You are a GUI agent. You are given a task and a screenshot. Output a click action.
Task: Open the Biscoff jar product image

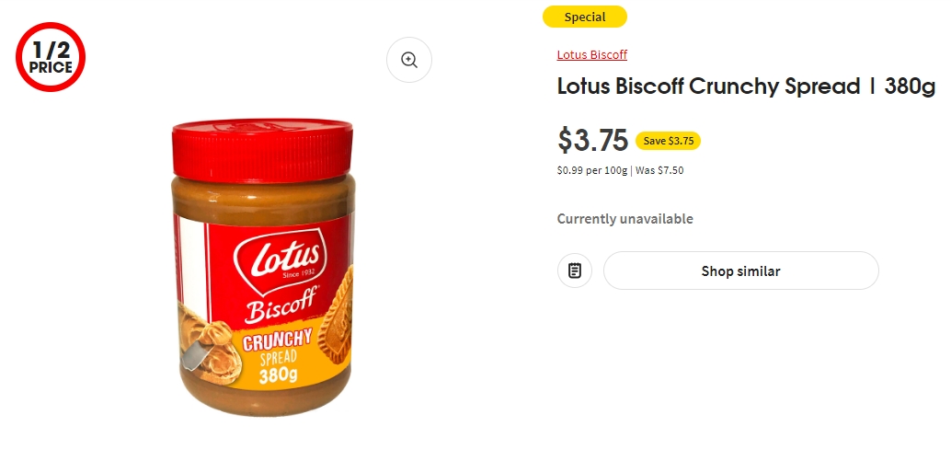[x=262, y=267]
